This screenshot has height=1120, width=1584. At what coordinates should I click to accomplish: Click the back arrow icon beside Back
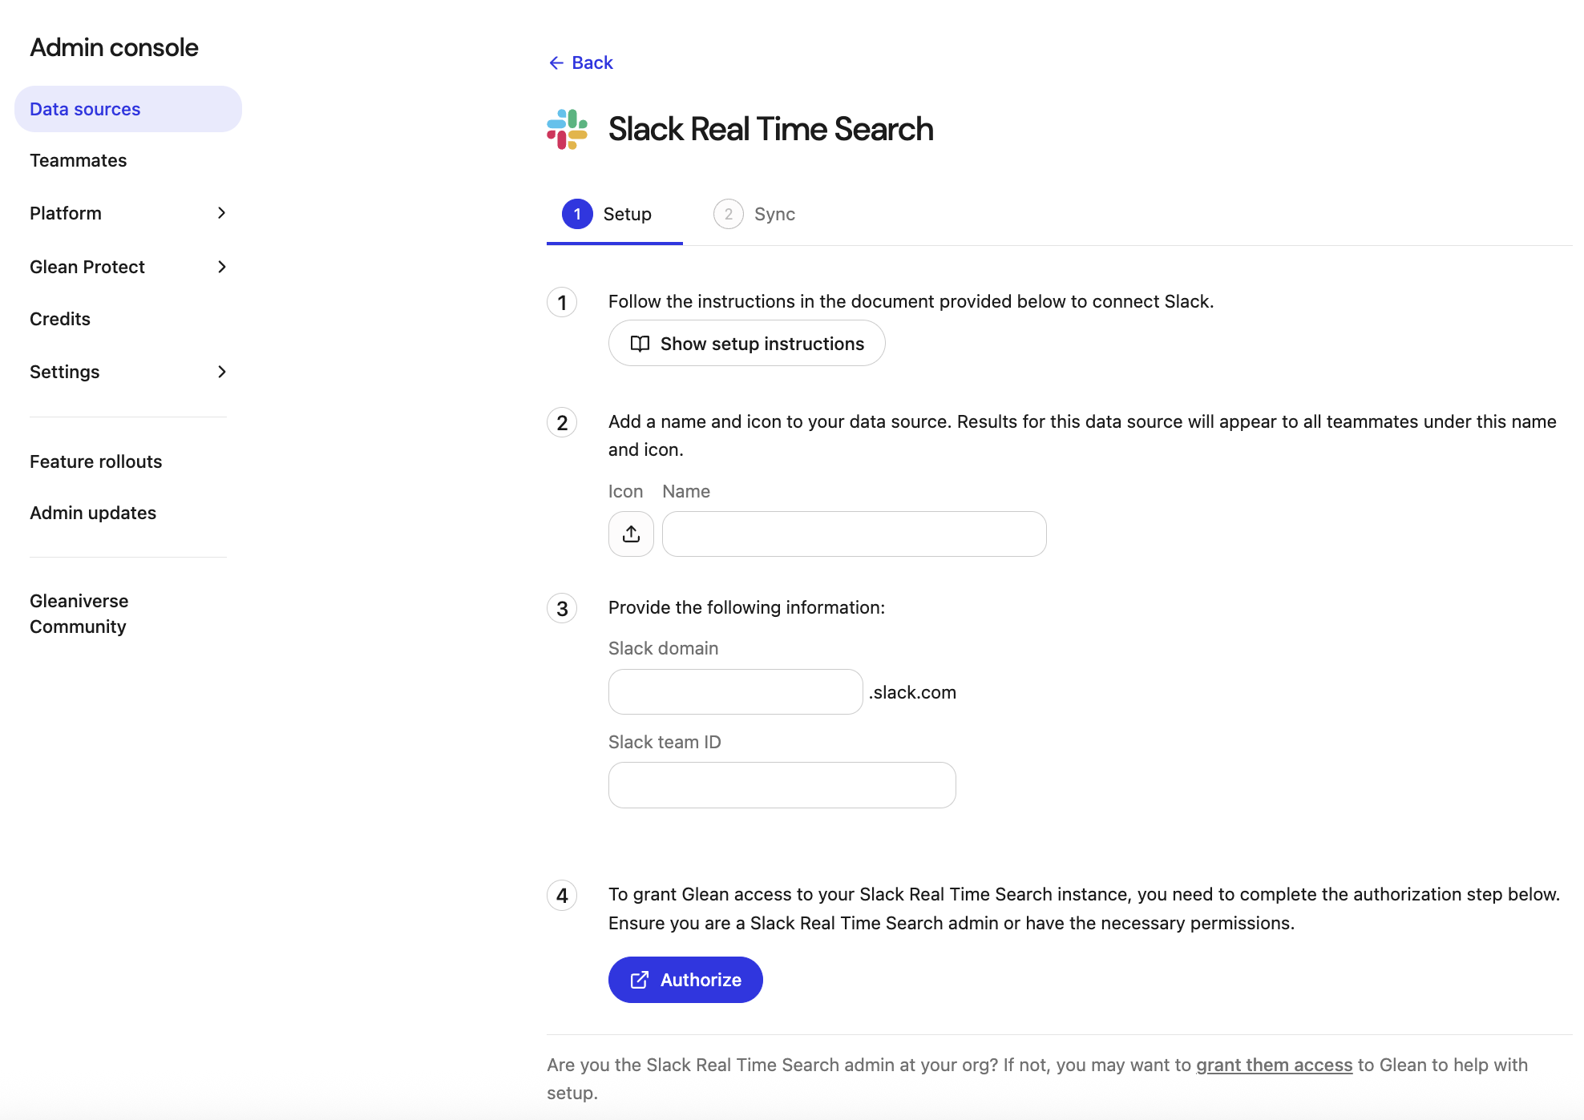[556, 62]
